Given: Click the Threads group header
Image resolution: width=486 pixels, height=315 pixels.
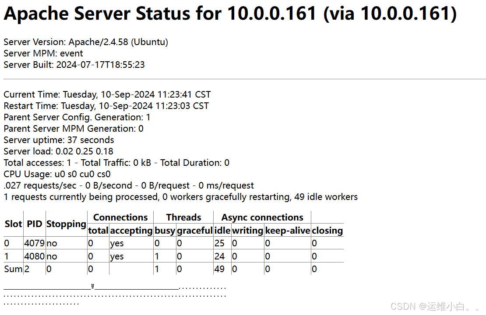Looking at the screenshot, I should click(183, 217).
